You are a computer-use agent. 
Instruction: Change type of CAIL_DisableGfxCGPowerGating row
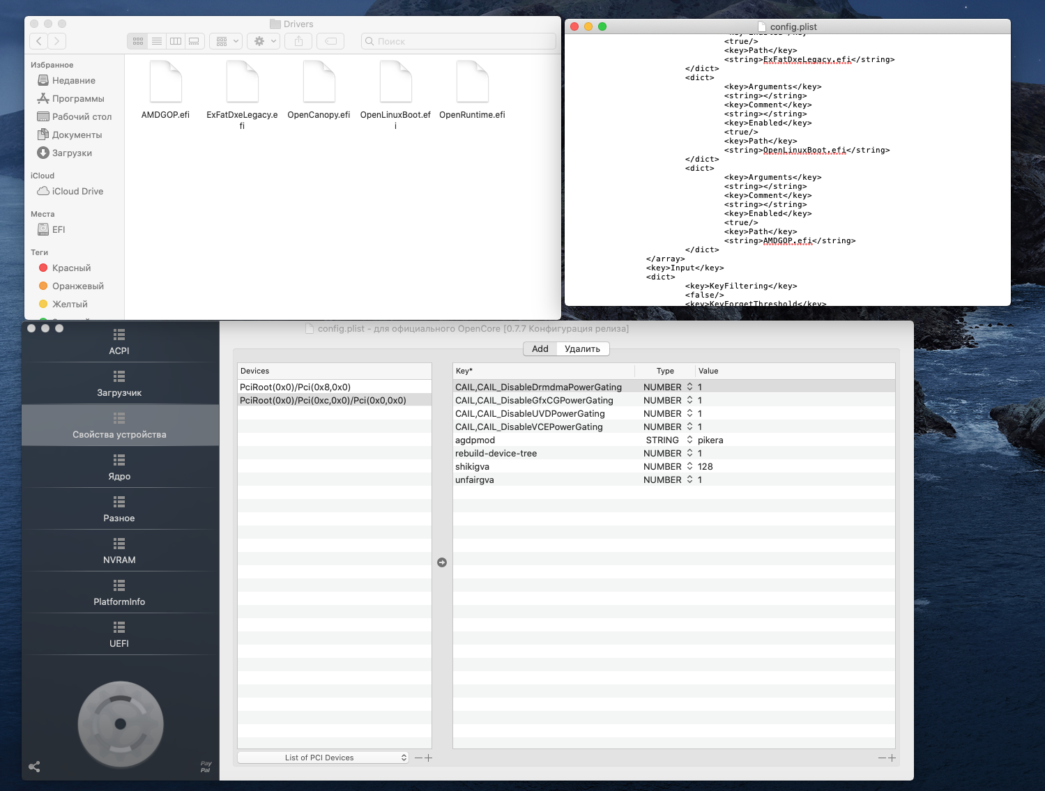pyautogui.click(x=667, y=400)
